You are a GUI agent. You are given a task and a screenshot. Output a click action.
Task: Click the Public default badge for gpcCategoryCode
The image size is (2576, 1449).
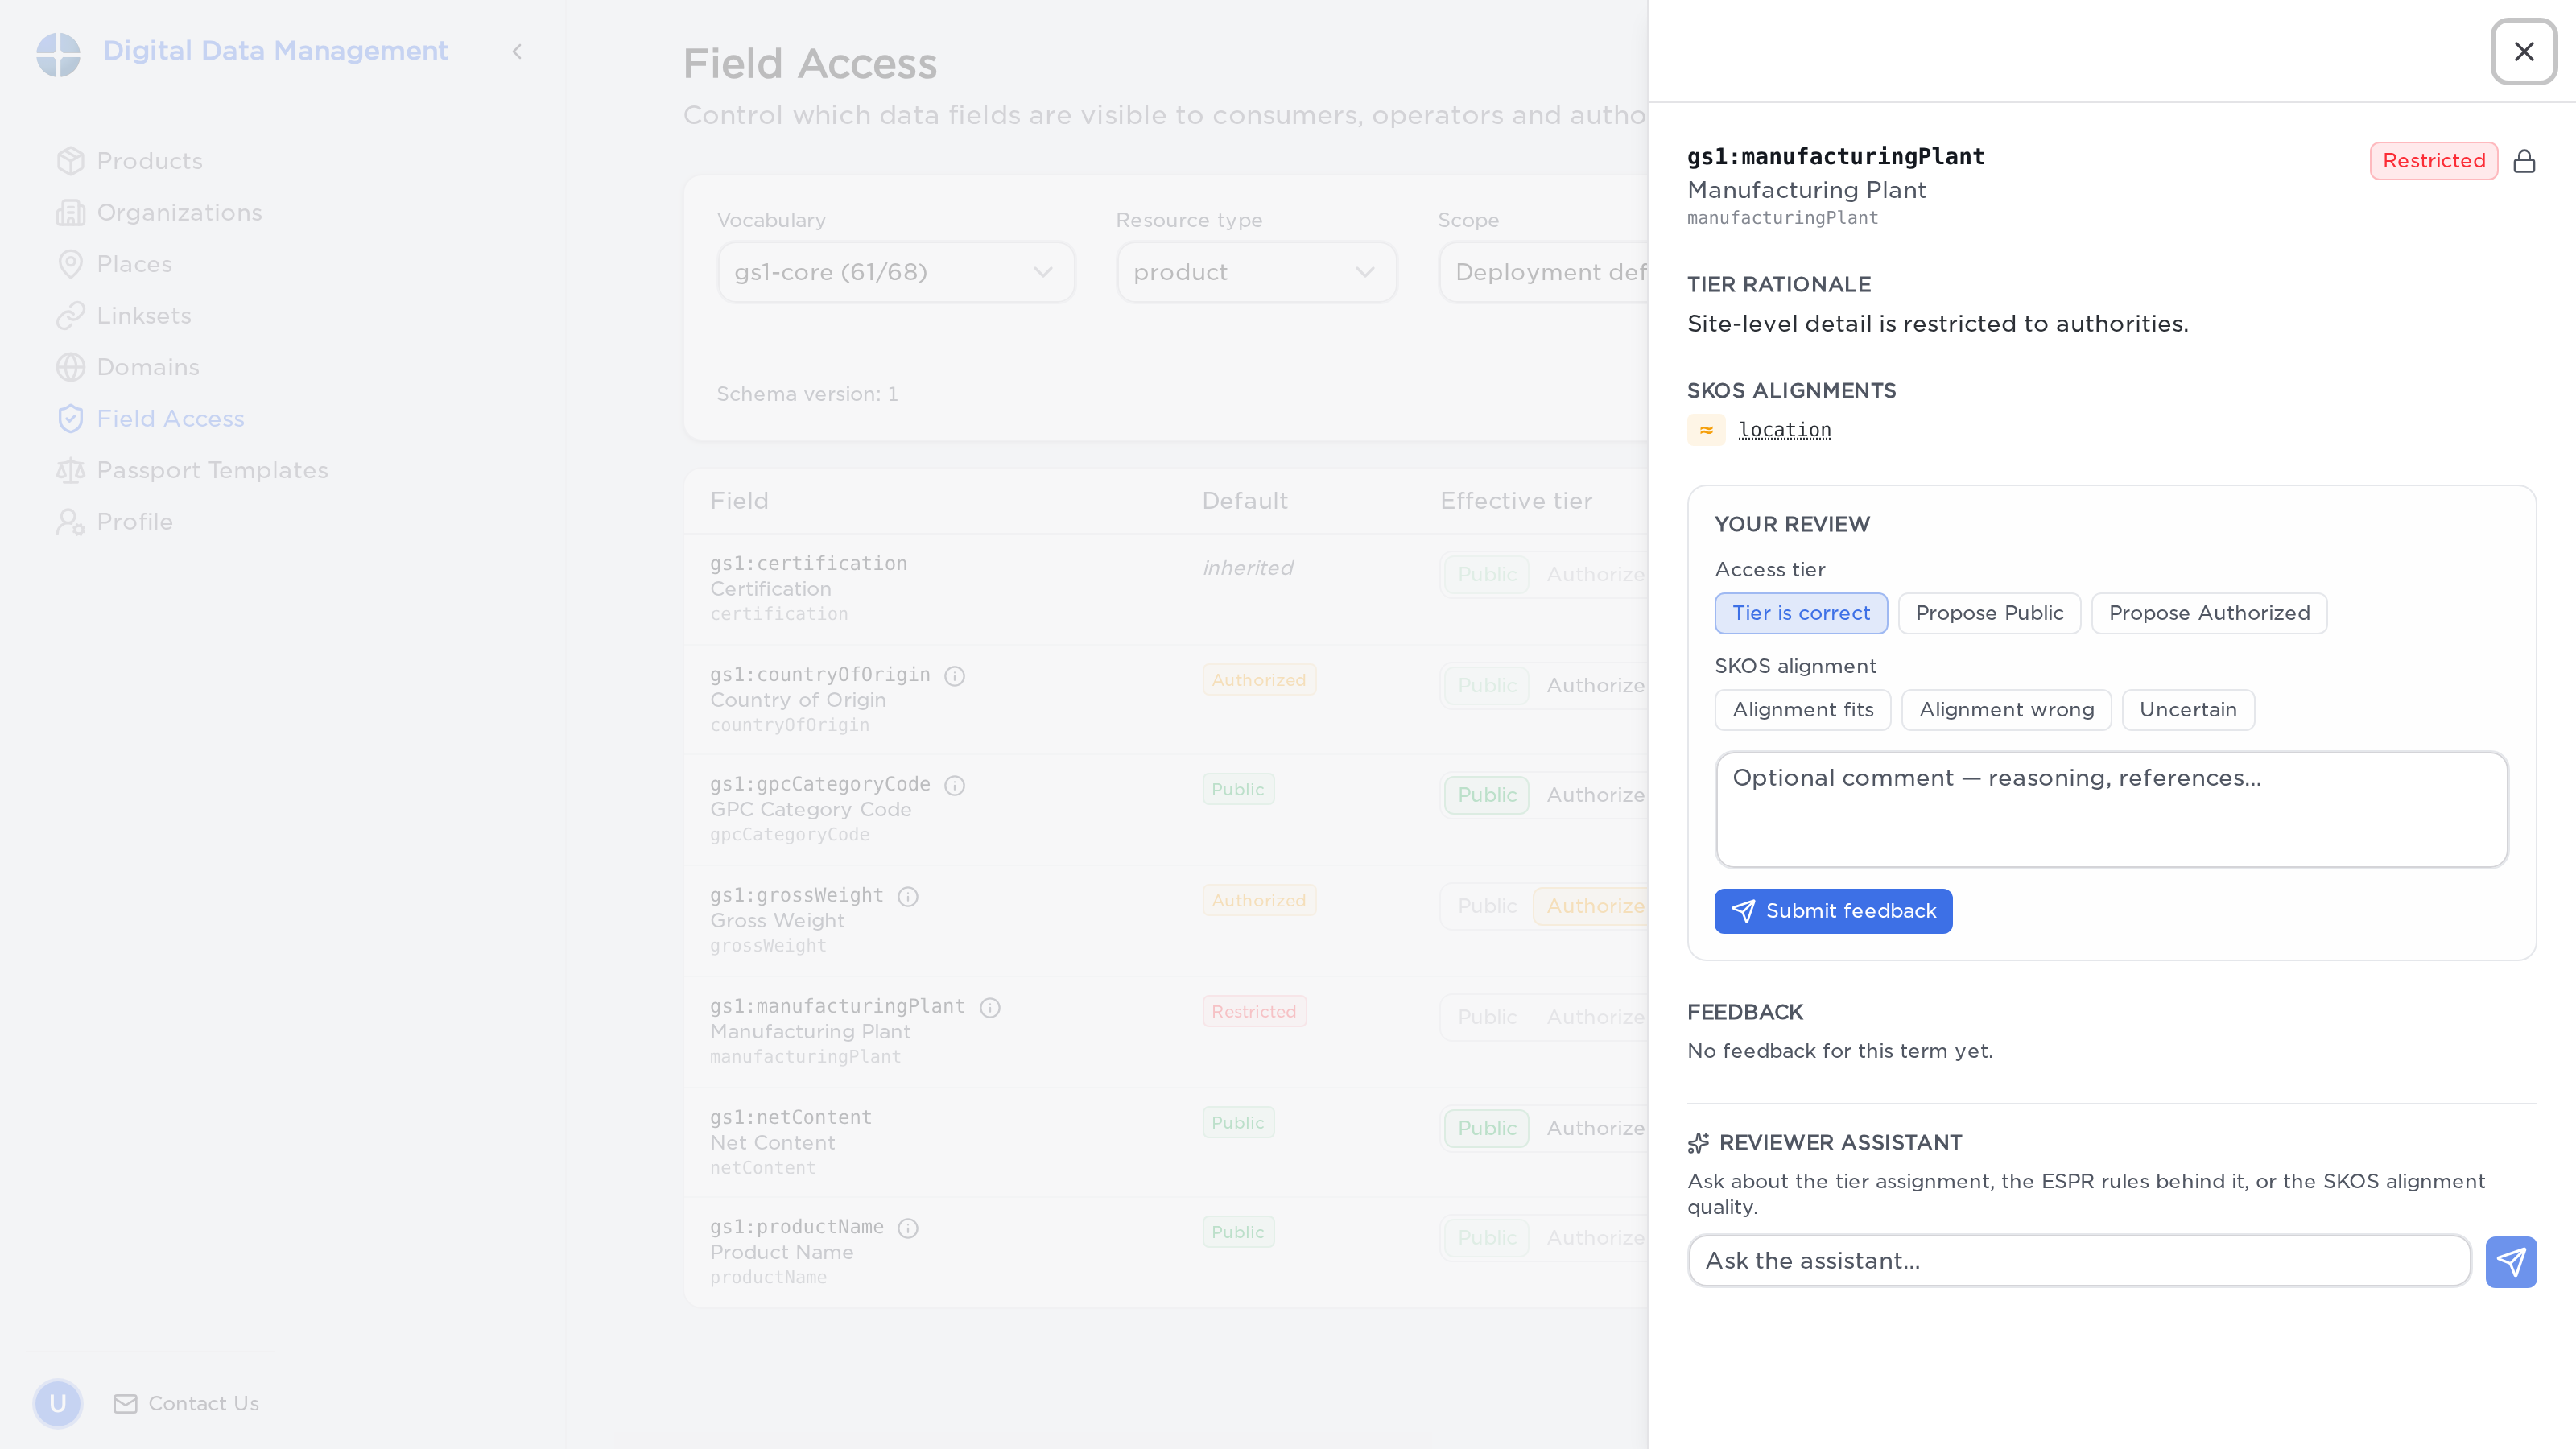pos(1238,790)
